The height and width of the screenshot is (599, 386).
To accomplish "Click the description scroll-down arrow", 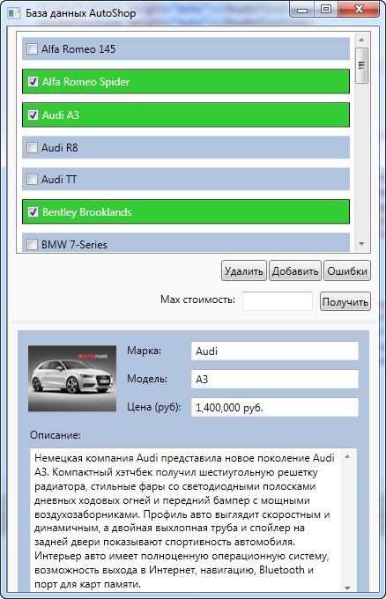I will pyautogui.click(x=347, y=588).
